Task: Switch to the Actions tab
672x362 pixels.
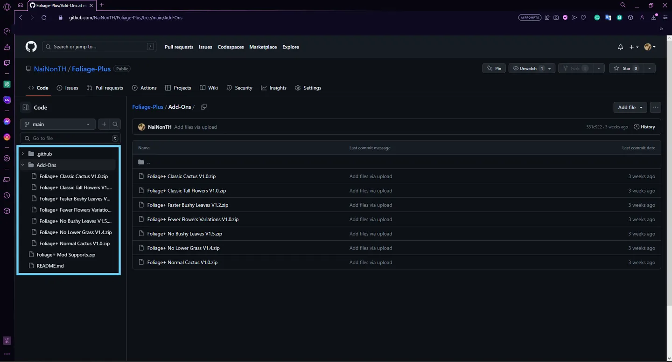Action: [x=144, y=88]
